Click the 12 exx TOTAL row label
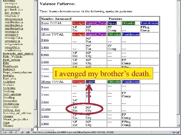Image resolution: width=181 pixels, height=135 pixels. [52, 34]
